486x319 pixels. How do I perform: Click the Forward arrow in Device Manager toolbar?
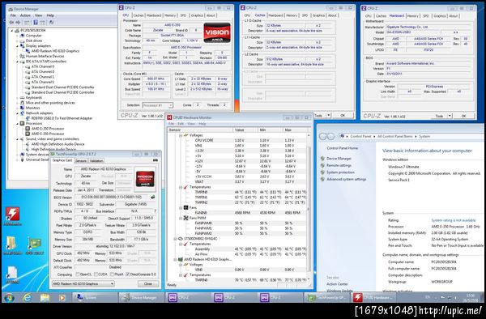point(18,23)
